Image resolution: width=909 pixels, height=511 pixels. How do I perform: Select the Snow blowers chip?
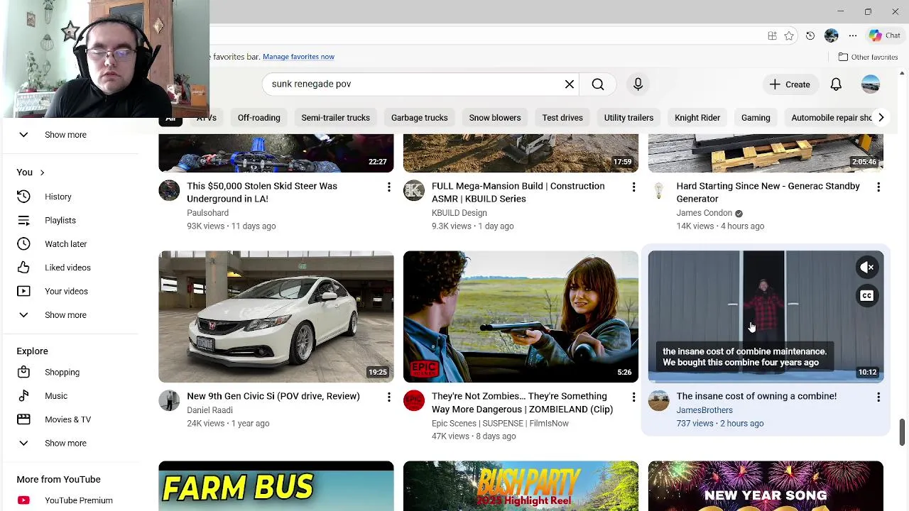(x=495, y=118)
